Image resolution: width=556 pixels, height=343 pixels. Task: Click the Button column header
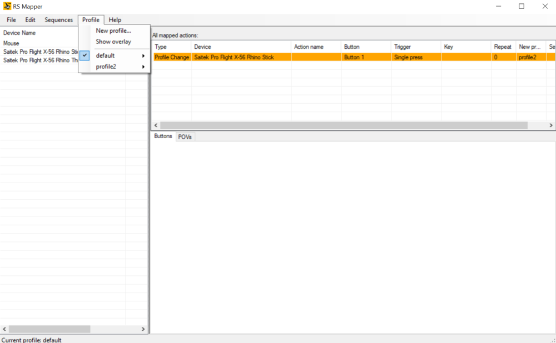tap(366, 47)
